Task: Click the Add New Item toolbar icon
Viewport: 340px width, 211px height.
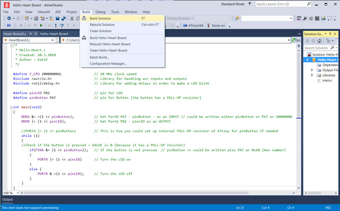Action: click(x=42, y=18)
